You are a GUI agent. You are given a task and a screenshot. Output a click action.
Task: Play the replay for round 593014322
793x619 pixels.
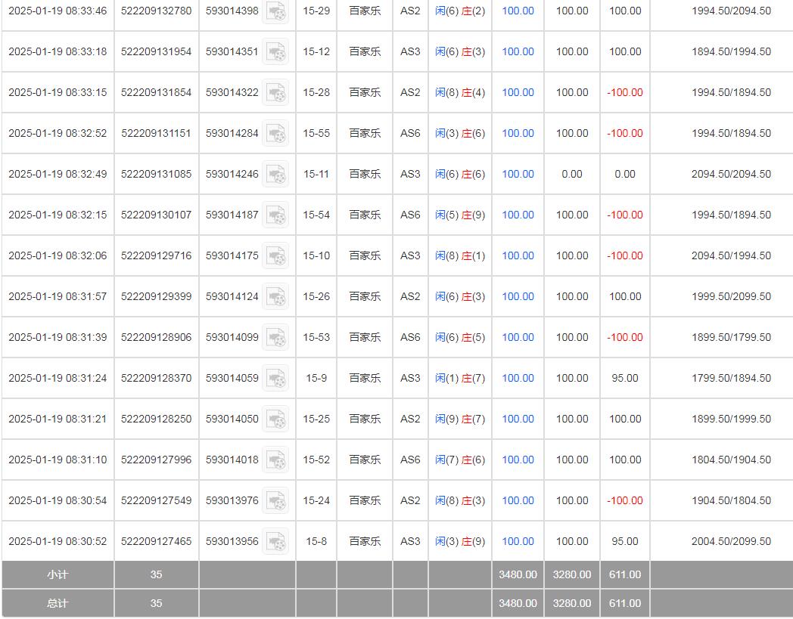tap(276, 93)
